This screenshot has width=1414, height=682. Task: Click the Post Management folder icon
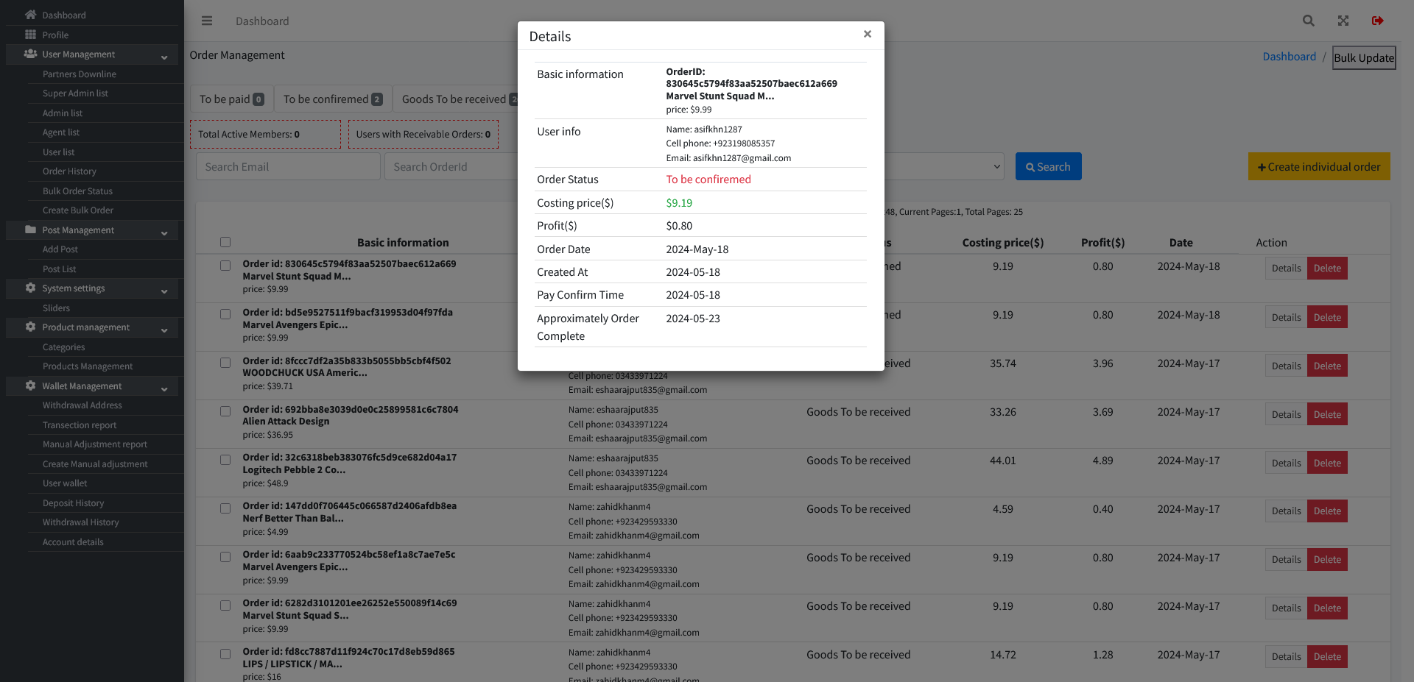(x=30, y=230)
